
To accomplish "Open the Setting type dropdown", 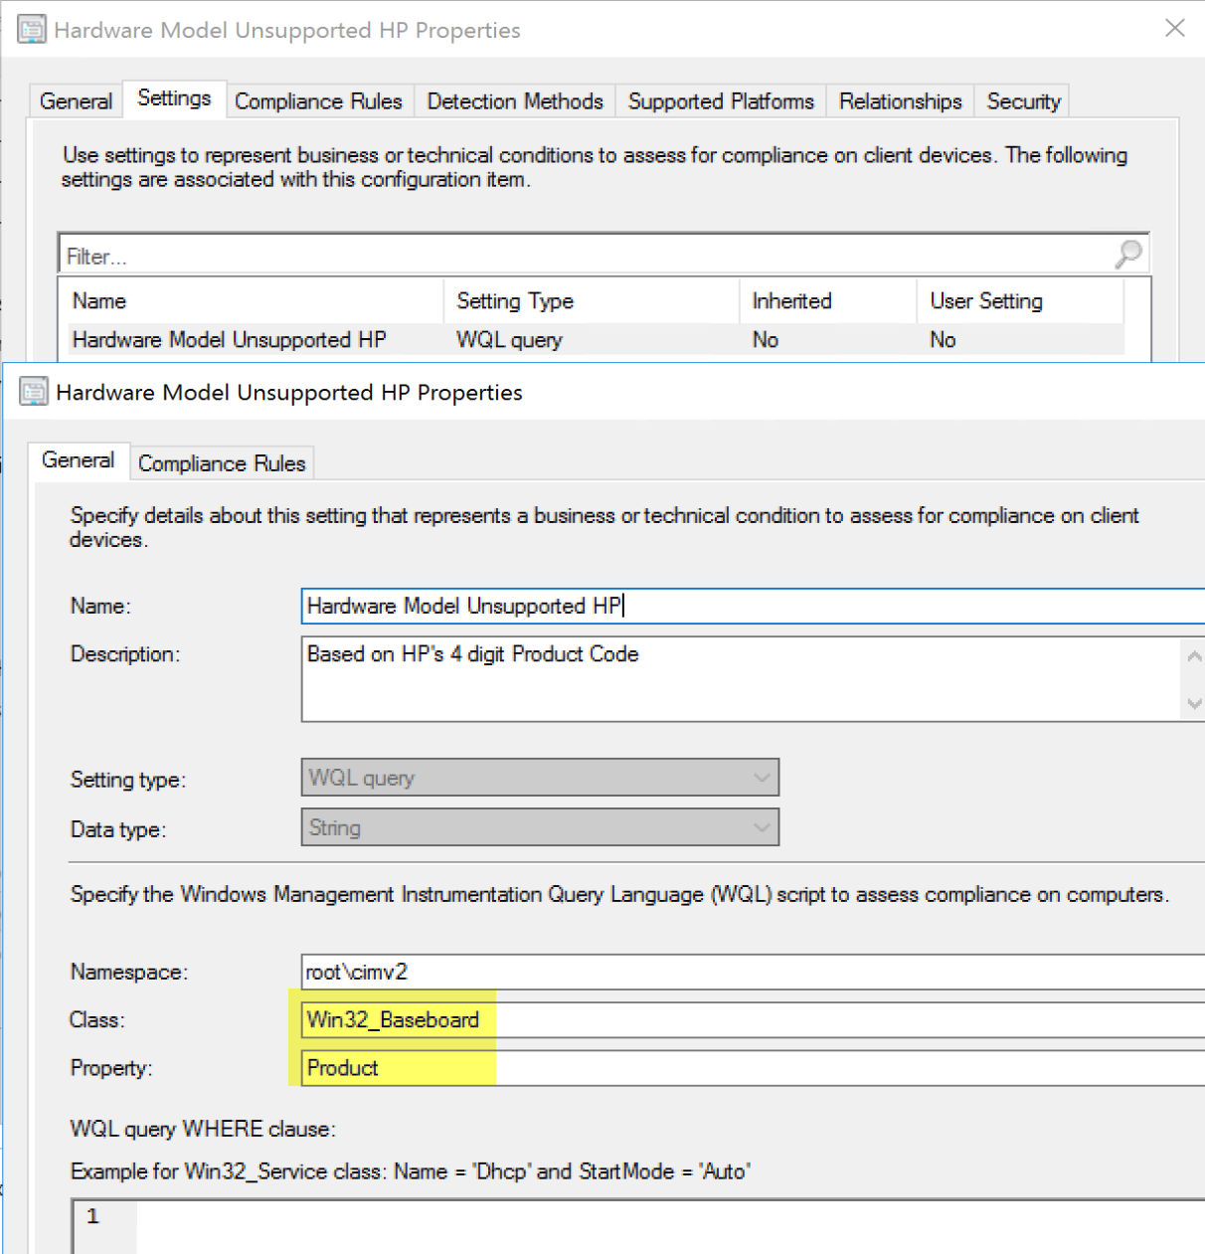I will (540, 778).
